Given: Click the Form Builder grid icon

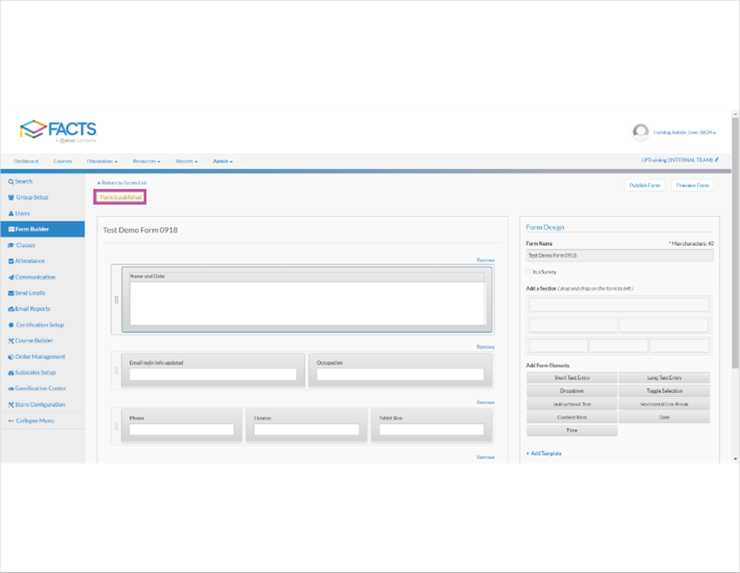Looking at the screenshot, I should coord(12,229).
